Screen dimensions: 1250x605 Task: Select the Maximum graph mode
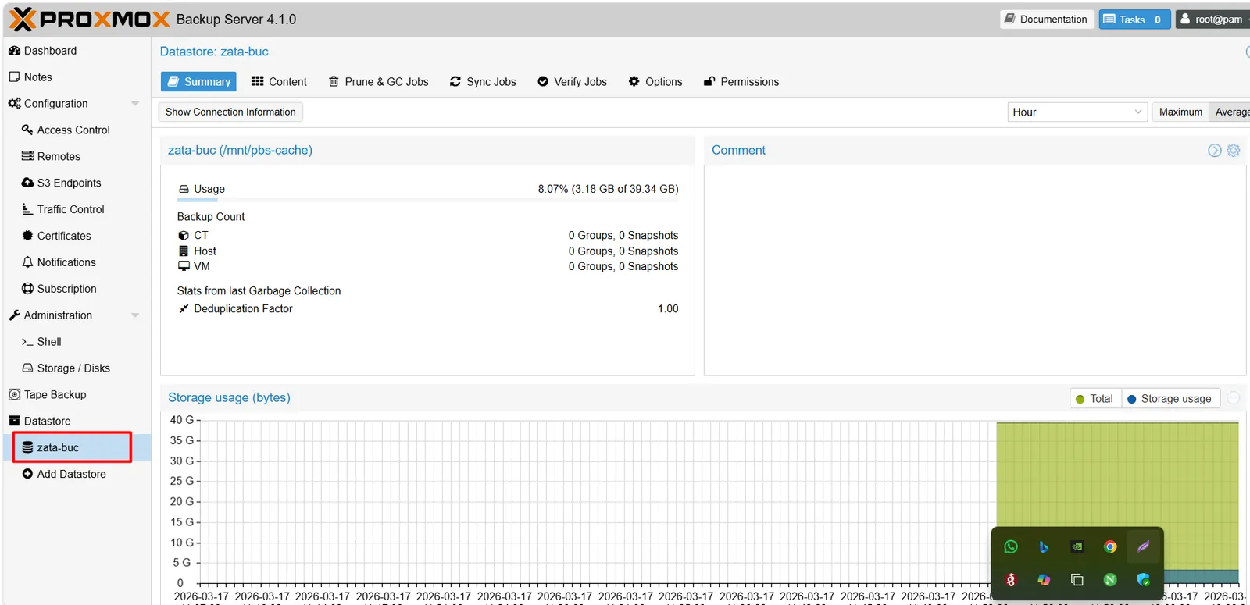tap(1180, 112)
